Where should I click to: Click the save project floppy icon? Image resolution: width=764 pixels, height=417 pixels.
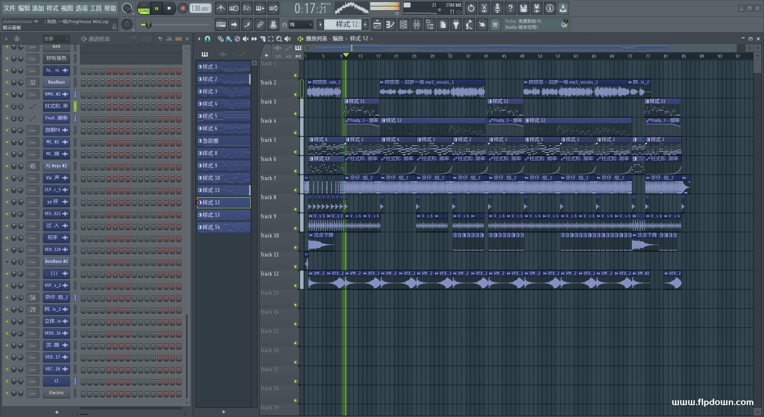tap(524, 8)
